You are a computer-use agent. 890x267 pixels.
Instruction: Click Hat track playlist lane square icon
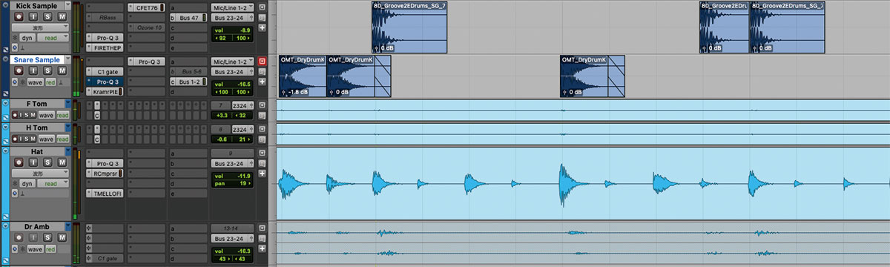point(262,152)
